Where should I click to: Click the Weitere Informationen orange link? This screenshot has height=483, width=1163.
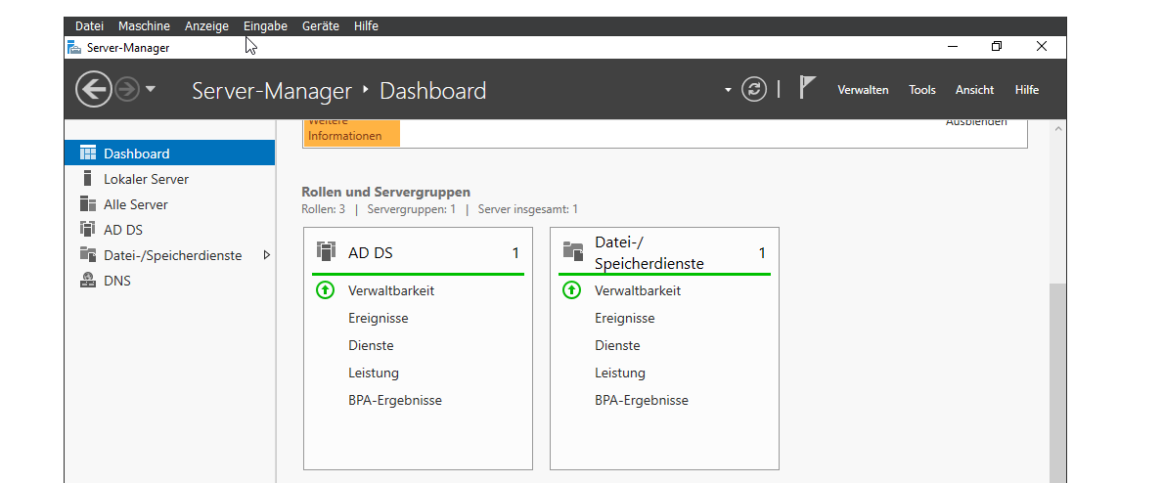tap(351, 131)
